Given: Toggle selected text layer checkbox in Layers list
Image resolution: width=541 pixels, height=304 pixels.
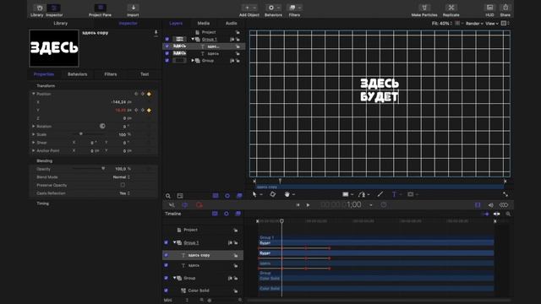Looking at the screenshot, I should tap(167, 46).
